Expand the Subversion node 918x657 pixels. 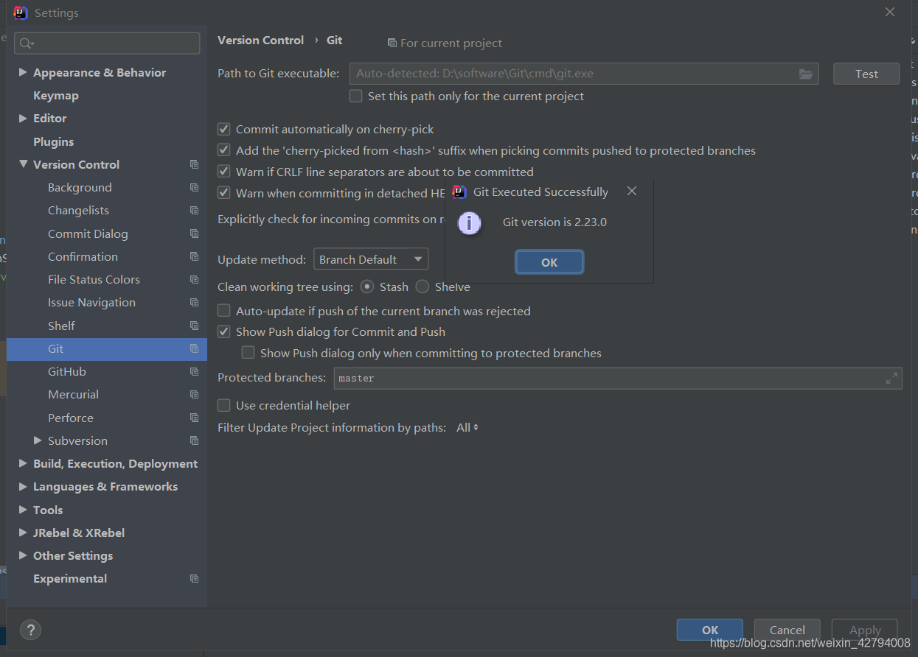[x=38, y=440]
